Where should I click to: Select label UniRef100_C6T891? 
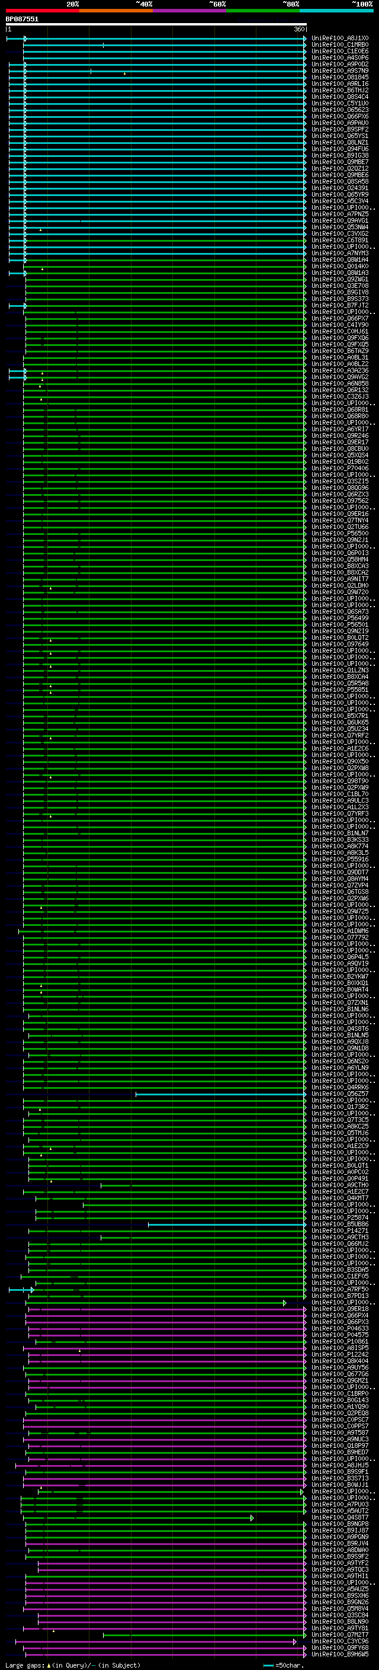click(x=340, y=240)
